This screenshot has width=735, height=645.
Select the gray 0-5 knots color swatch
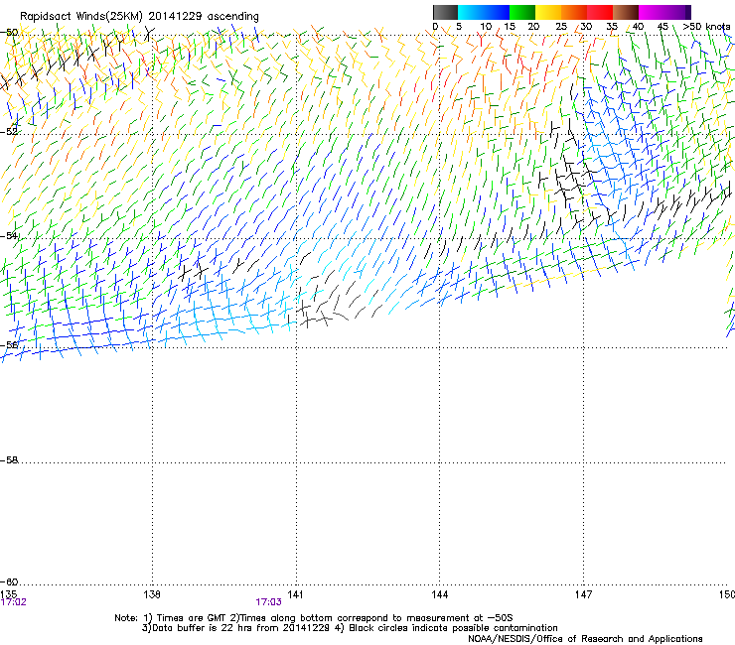[x=445, y=12]
